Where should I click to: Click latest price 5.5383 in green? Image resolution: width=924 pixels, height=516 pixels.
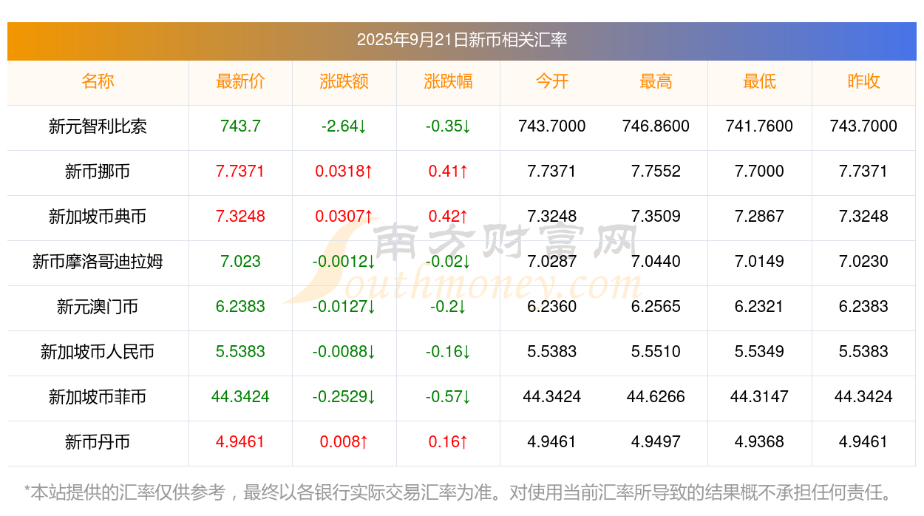(x=240, y=352)
